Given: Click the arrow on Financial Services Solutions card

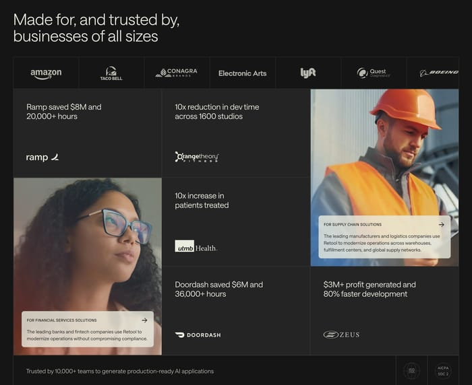Looking at the screenshot, I should point(144,320).
